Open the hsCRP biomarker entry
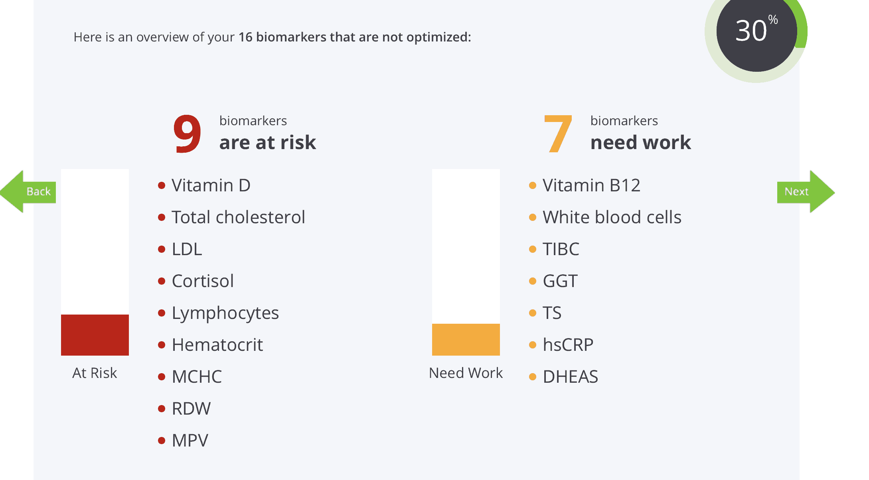 click(568, 345)
